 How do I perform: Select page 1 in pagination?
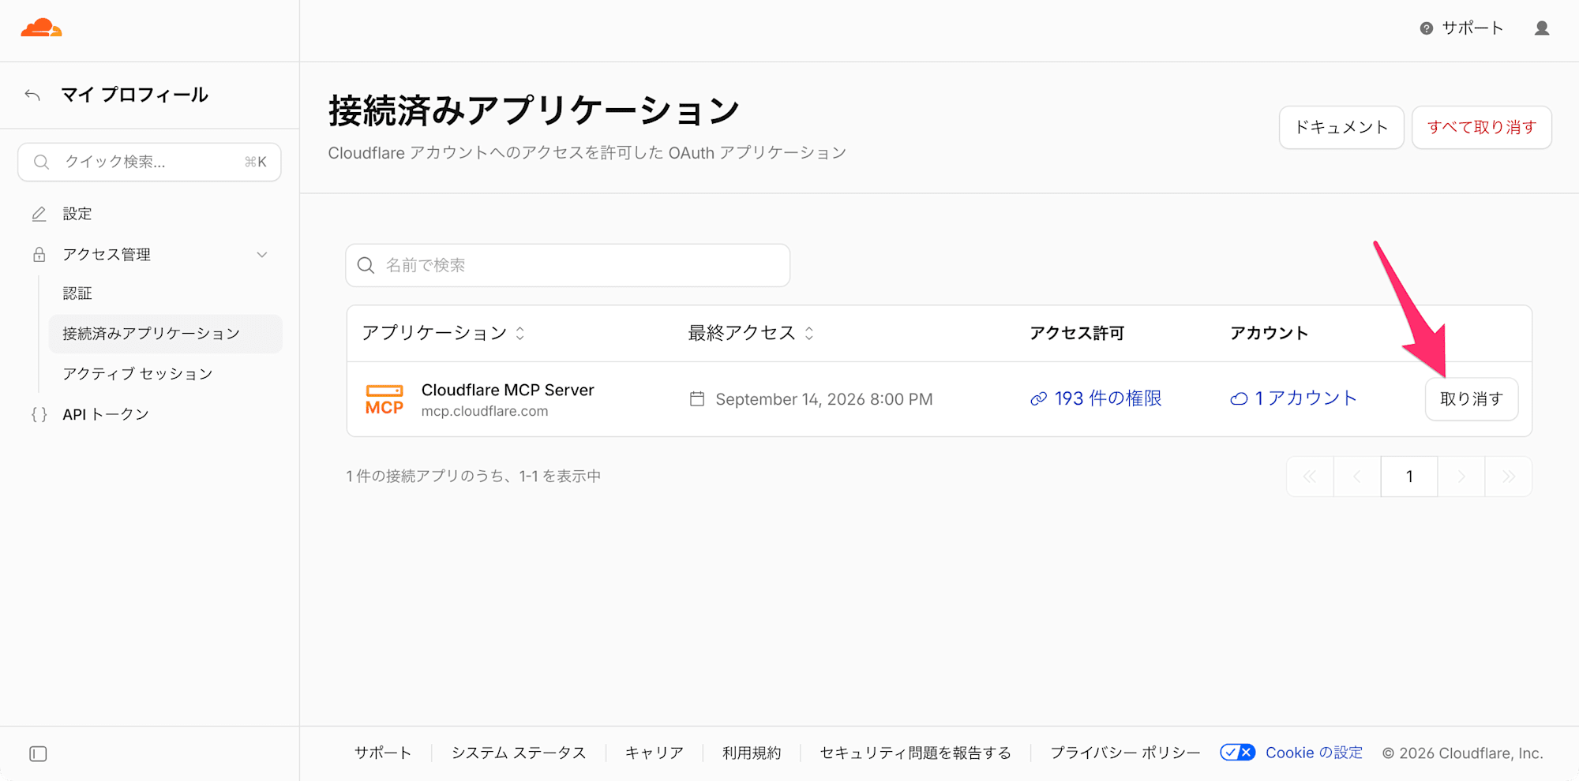(1409, 476)
